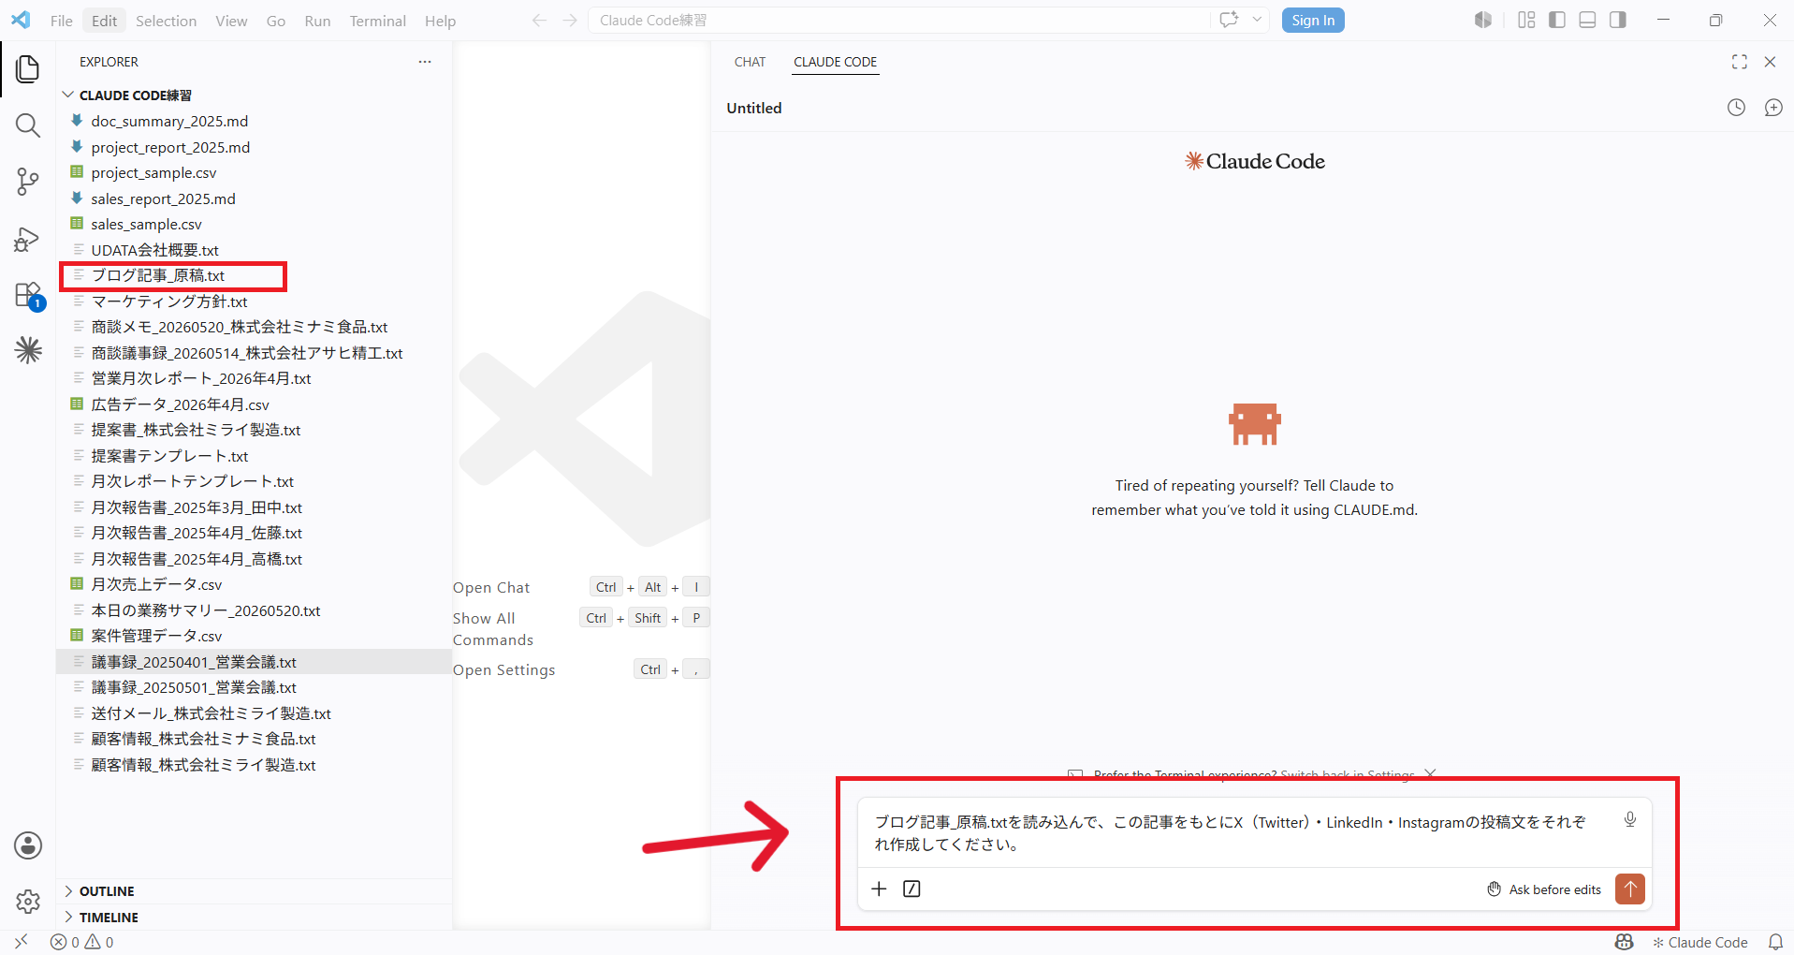Open errors and warnings in status bar
Image resolution: width=1794 pixels, height=955 pixels.
pyautogui.click(x=82, y=942)
